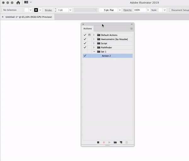Screen dimensions: 189x161
Task: Toggle the Default Actions item checkmark
Action: pyautogui.click(x=85, y=35)
